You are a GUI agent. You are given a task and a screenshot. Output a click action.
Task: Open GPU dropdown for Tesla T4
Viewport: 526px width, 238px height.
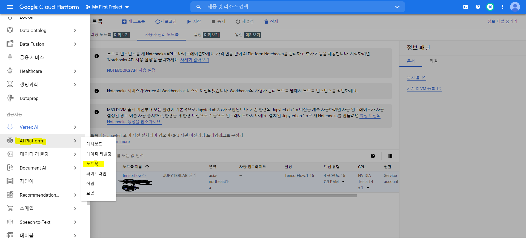tap(368, 188)
